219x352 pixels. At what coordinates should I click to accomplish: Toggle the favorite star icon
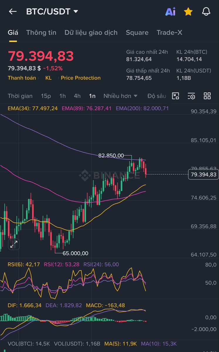point(188,11)
